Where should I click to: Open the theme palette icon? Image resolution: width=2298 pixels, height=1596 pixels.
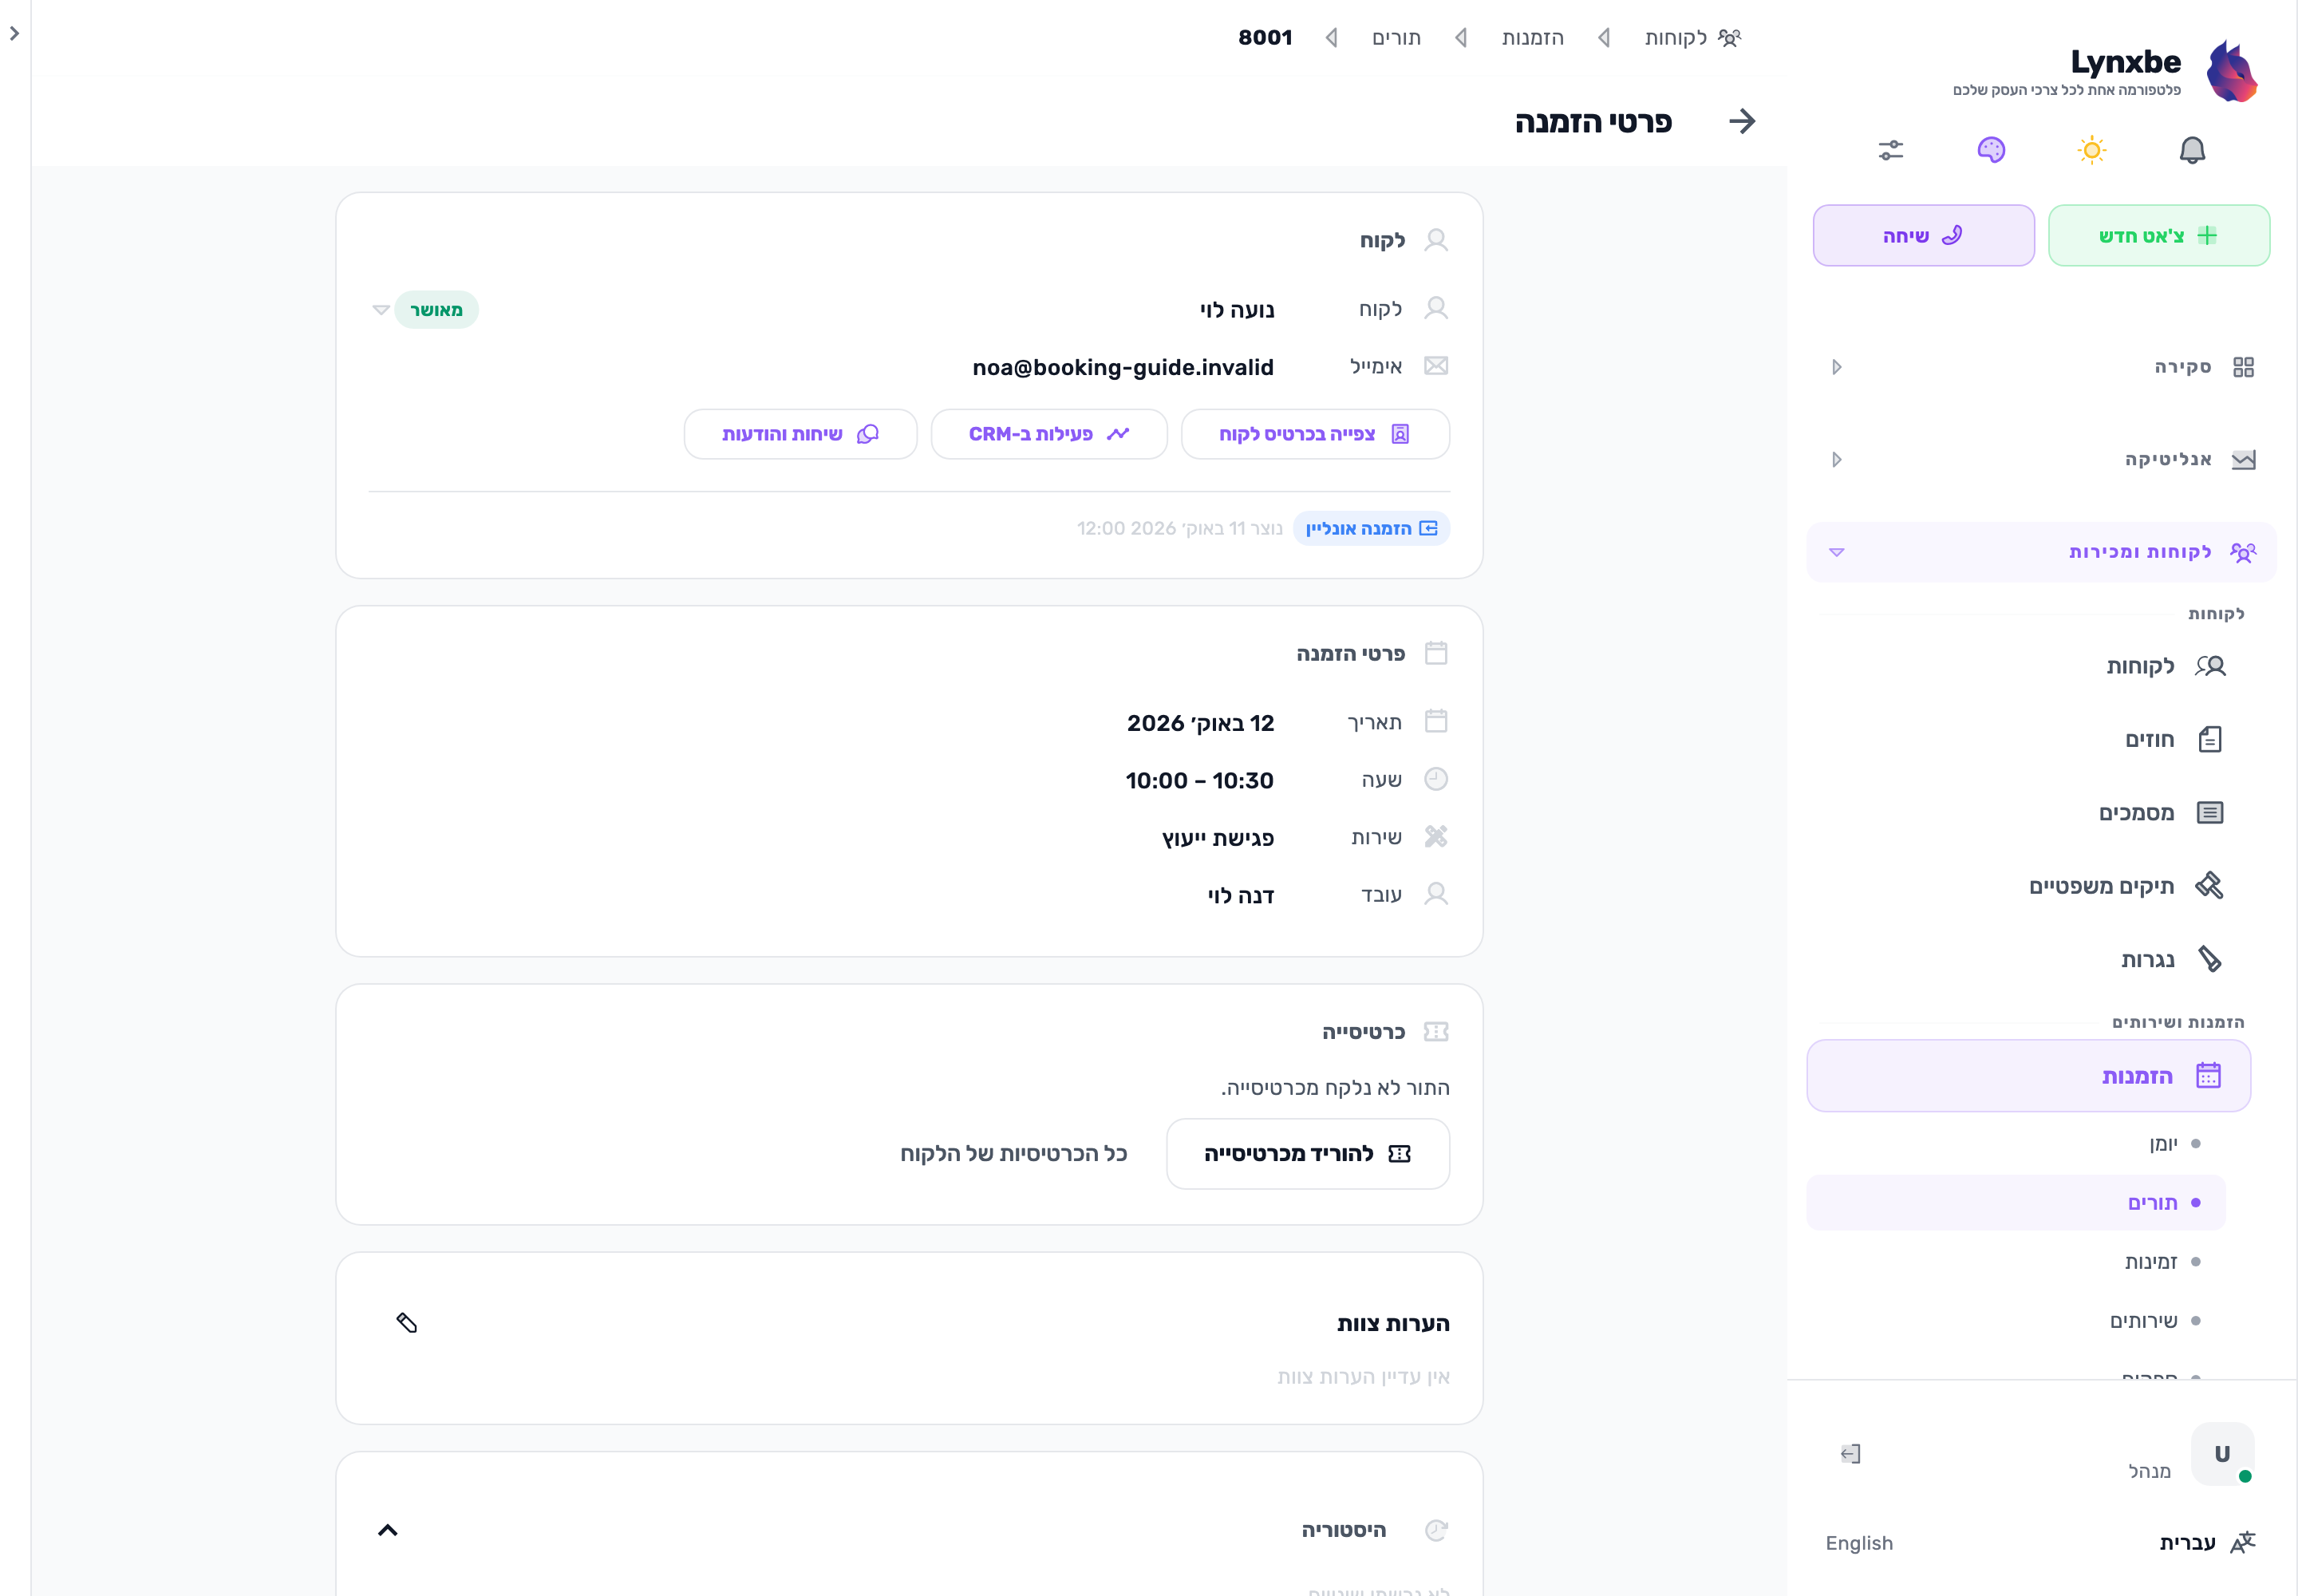1991,150
